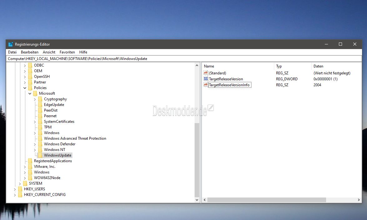Image resolution: width=367 pixels, height=220 pixels.
Task: Open the Datei menu
Action: 12,52
